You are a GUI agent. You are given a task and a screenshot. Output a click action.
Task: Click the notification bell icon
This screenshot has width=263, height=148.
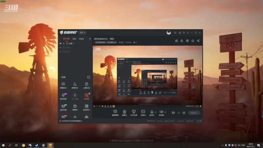point(193,41)
